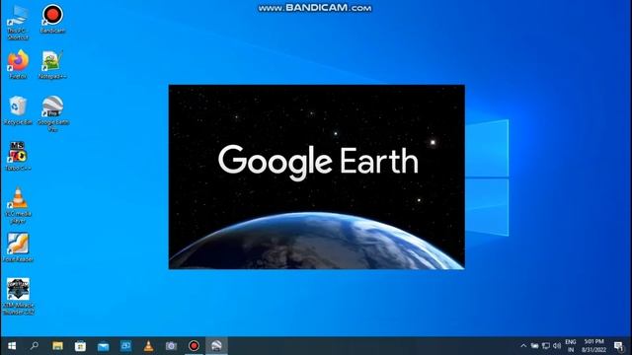Screen dimensions: 632x355
Task: Select the Google Earth Pro desktop shortcut
Action: 52,114
